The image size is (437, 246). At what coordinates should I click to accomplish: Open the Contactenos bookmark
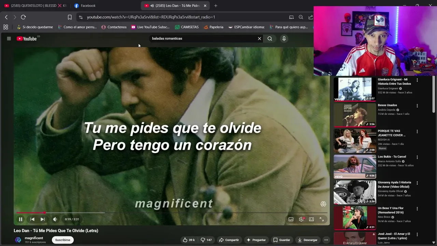(114, 27)
